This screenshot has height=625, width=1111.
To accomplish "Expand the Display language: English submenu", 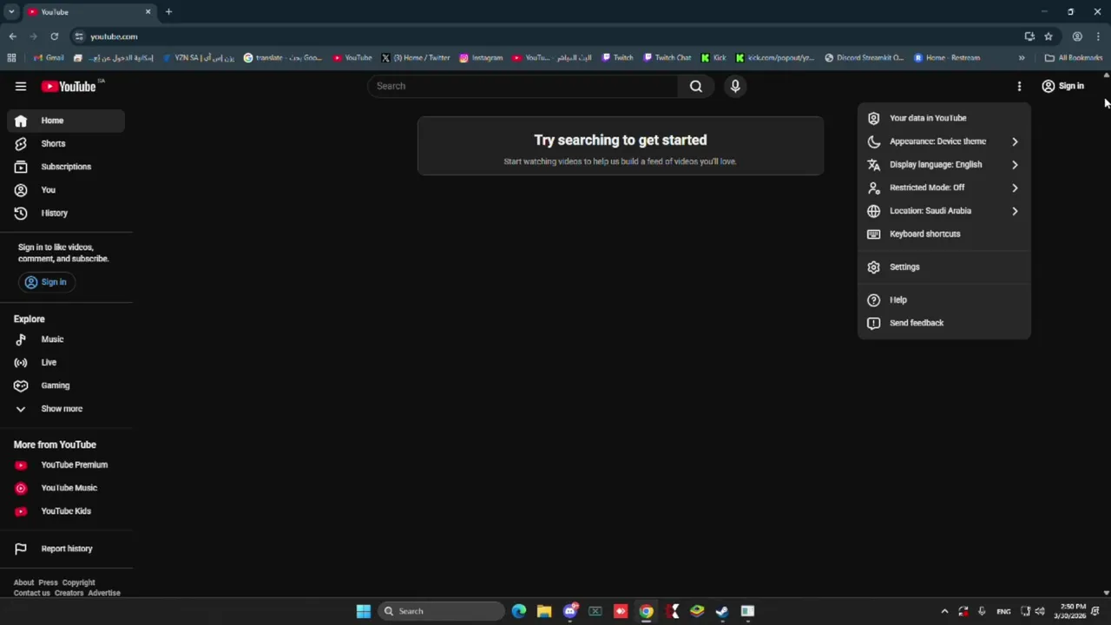I will pos(944,164).
